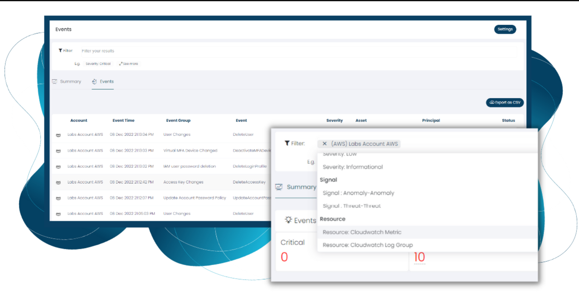Choose Resource: Cloudwatch Metric from the dropdown
Viewport: 579px width, 304px height.
click(x=362, y=232)
